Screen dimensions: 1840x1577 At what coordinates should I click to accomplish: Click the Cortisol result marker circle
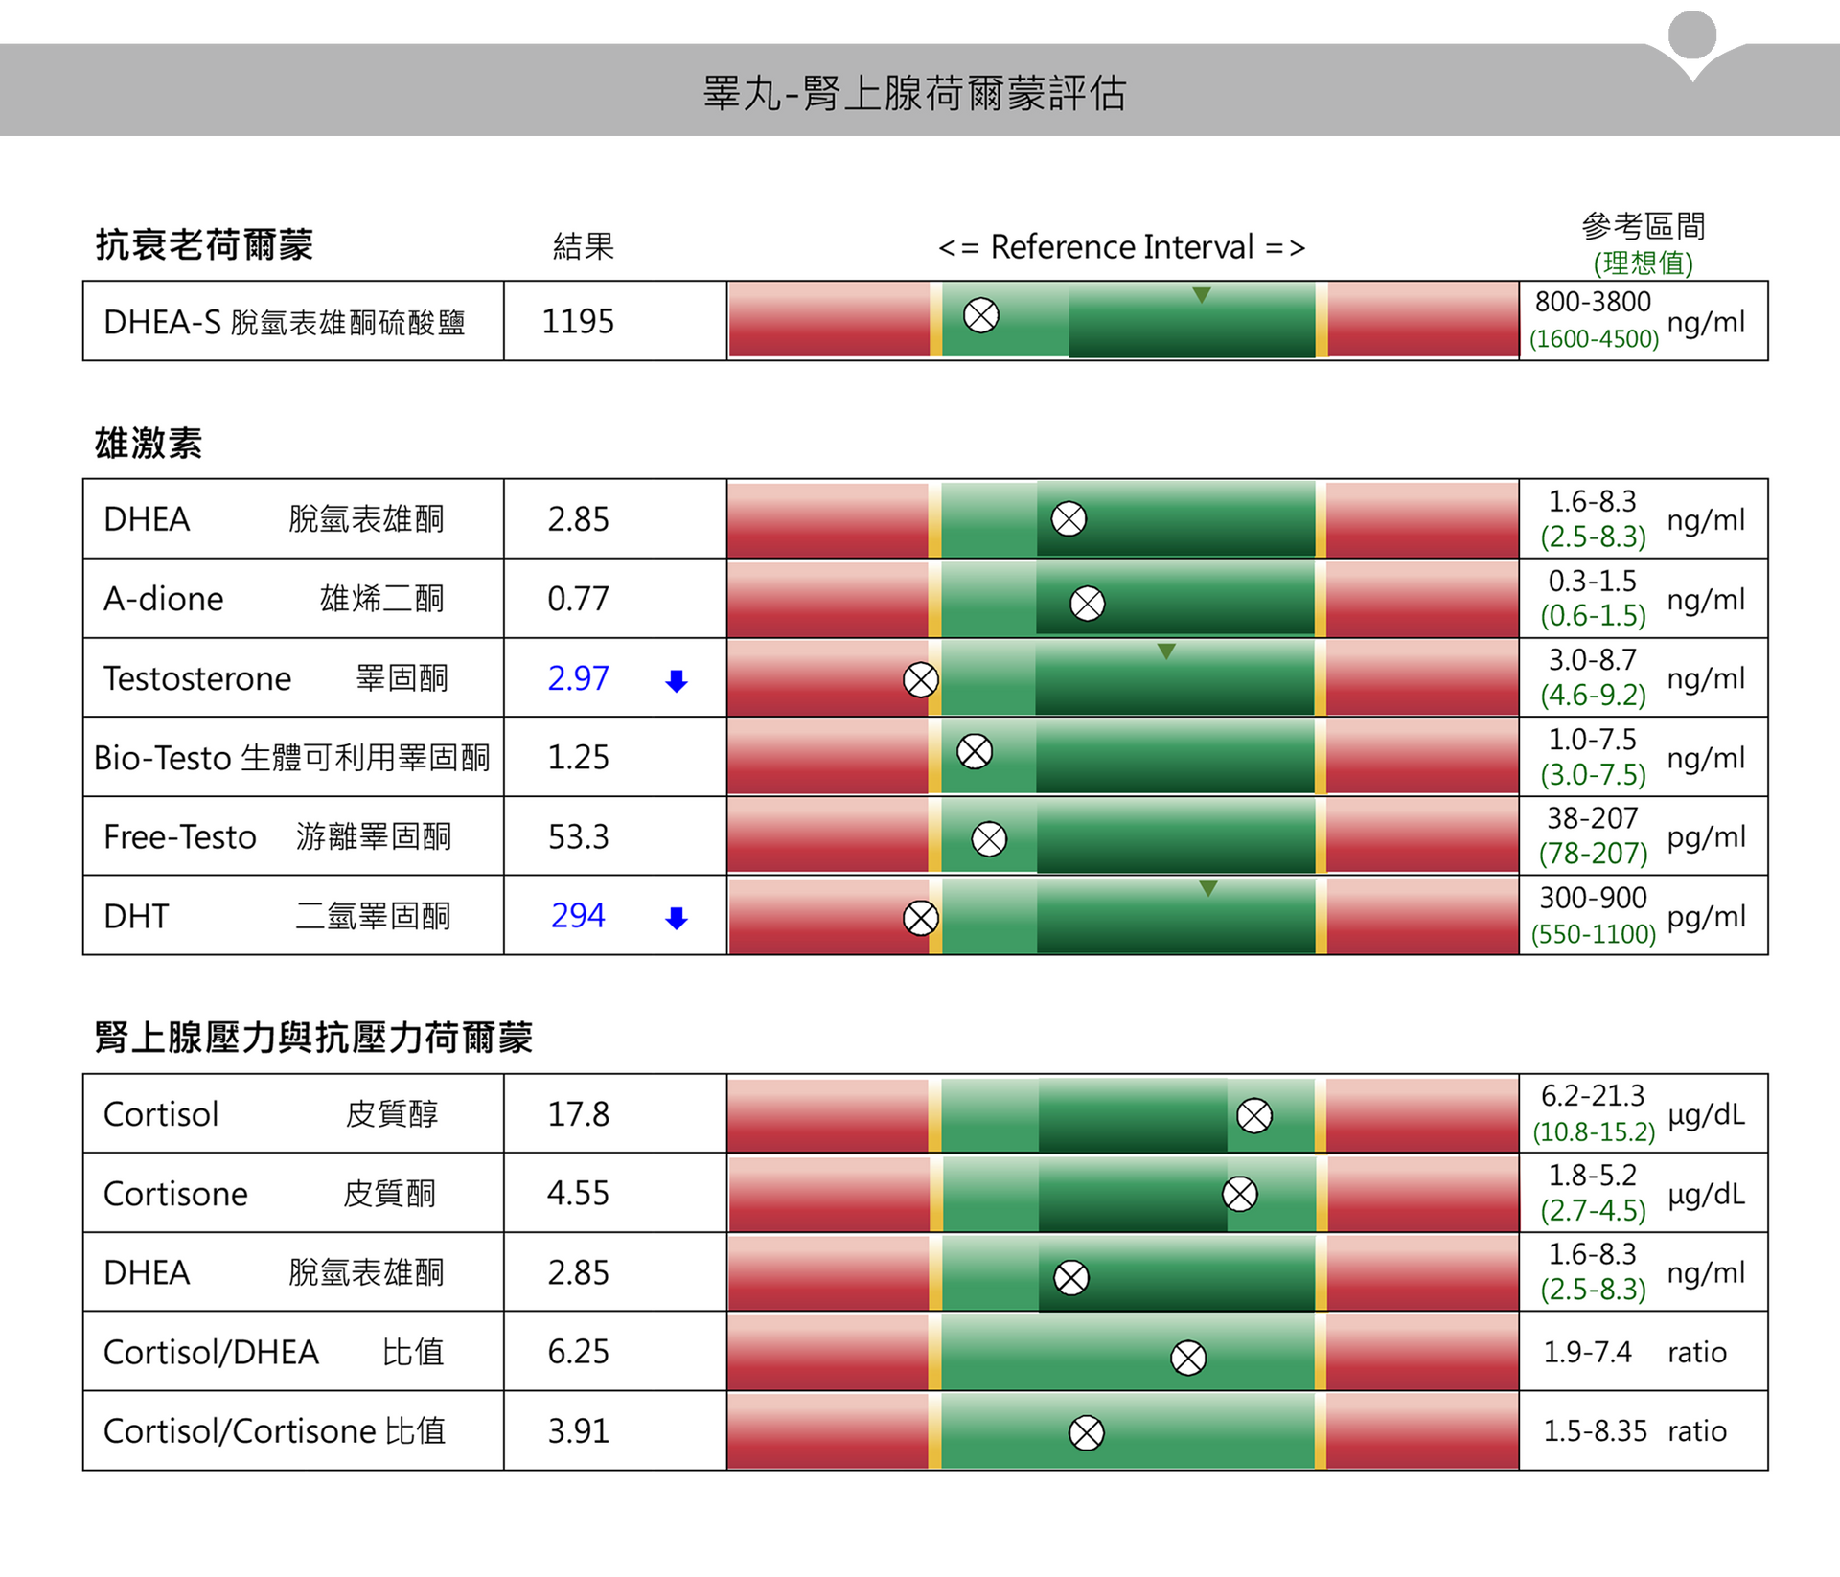pyautogui.click(x=1254, y=1115)
